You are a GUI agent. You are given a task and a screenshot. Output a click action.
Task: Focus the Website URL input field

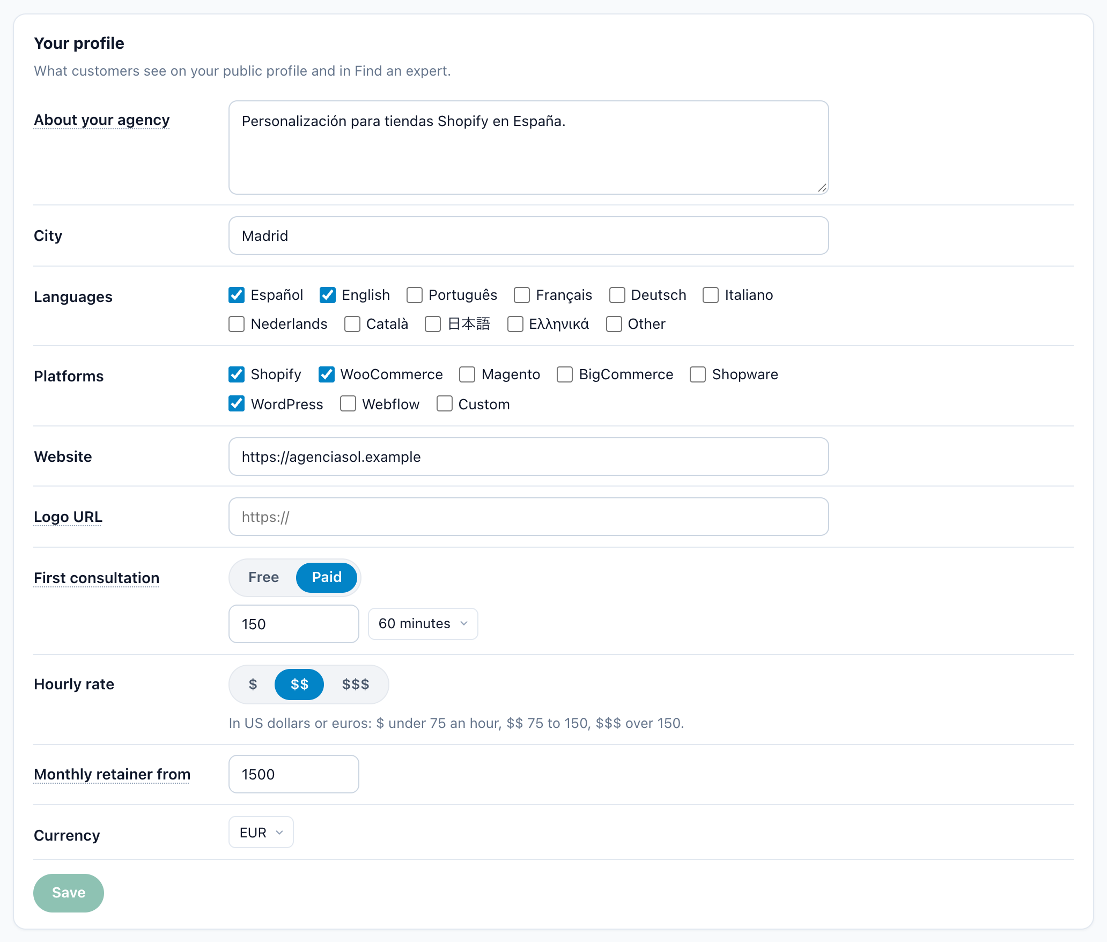529,457
